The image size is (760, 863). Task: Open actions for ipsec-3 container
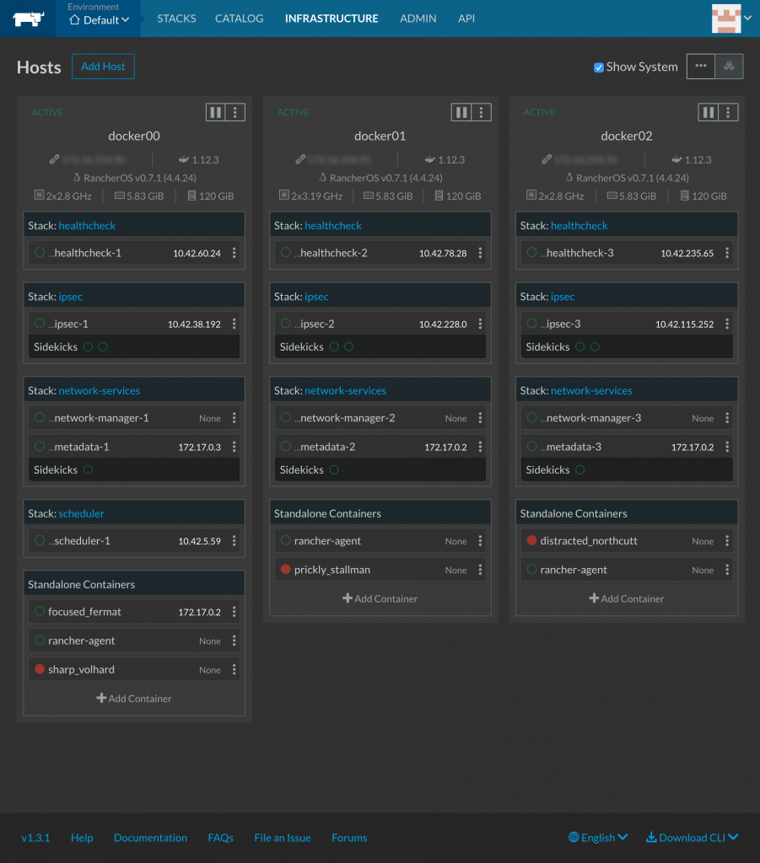[727, 324]
